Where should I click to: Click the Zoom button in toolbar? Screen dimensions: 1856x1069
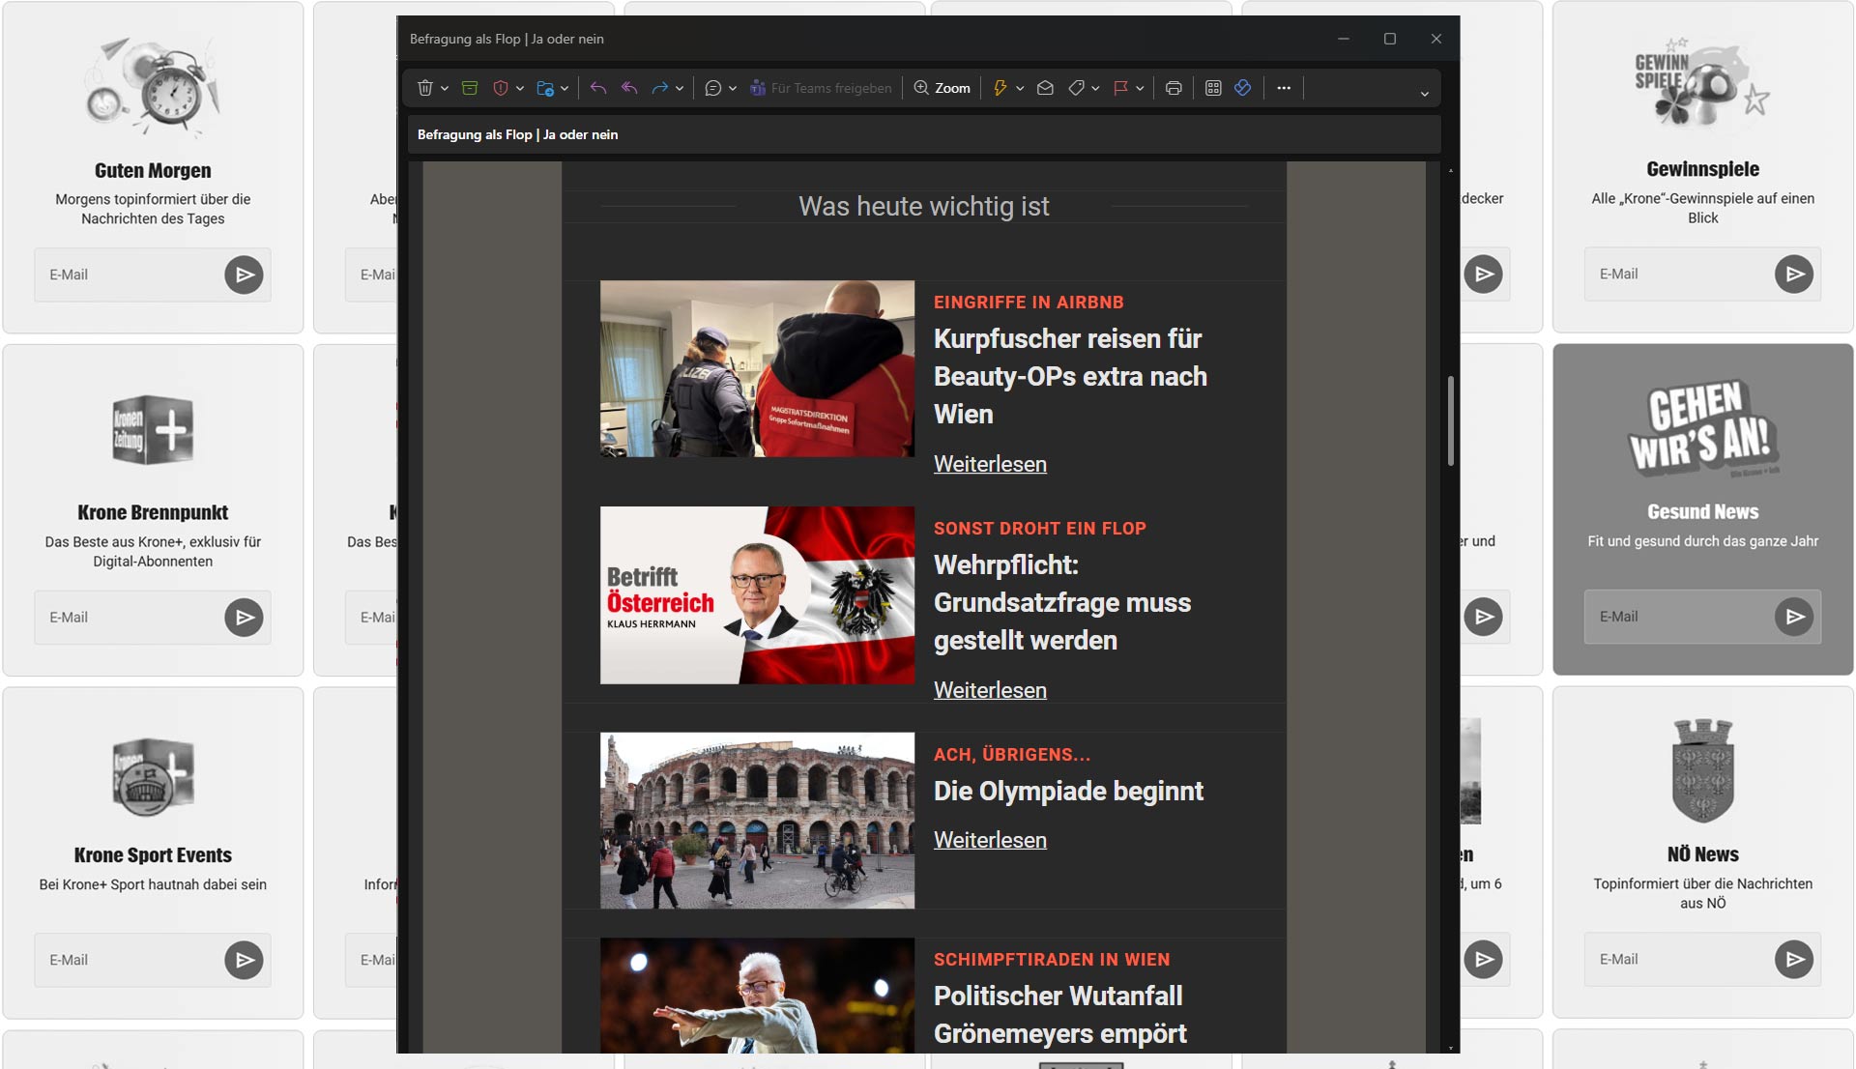pos(942,88)
